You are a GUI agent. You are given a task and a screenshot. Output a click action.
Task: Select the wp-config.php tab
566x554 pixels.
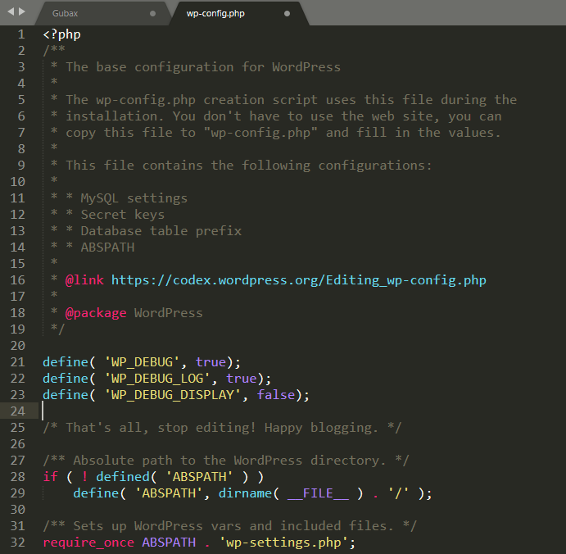point(215,14)
